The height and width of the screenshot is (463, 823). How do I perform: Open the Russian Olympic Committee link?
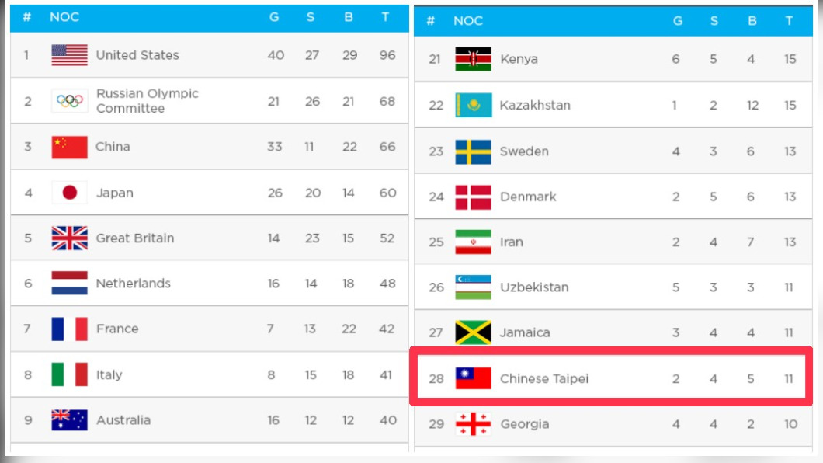(148, 101)
